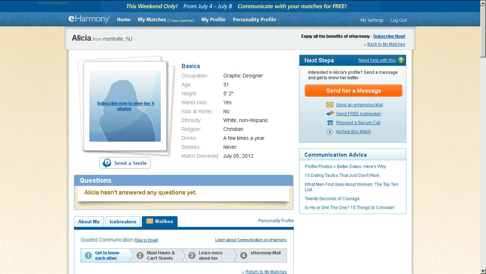The image size is (486, 274).
Task: Click the match date July 05, 2012
Action: point(238,156)
